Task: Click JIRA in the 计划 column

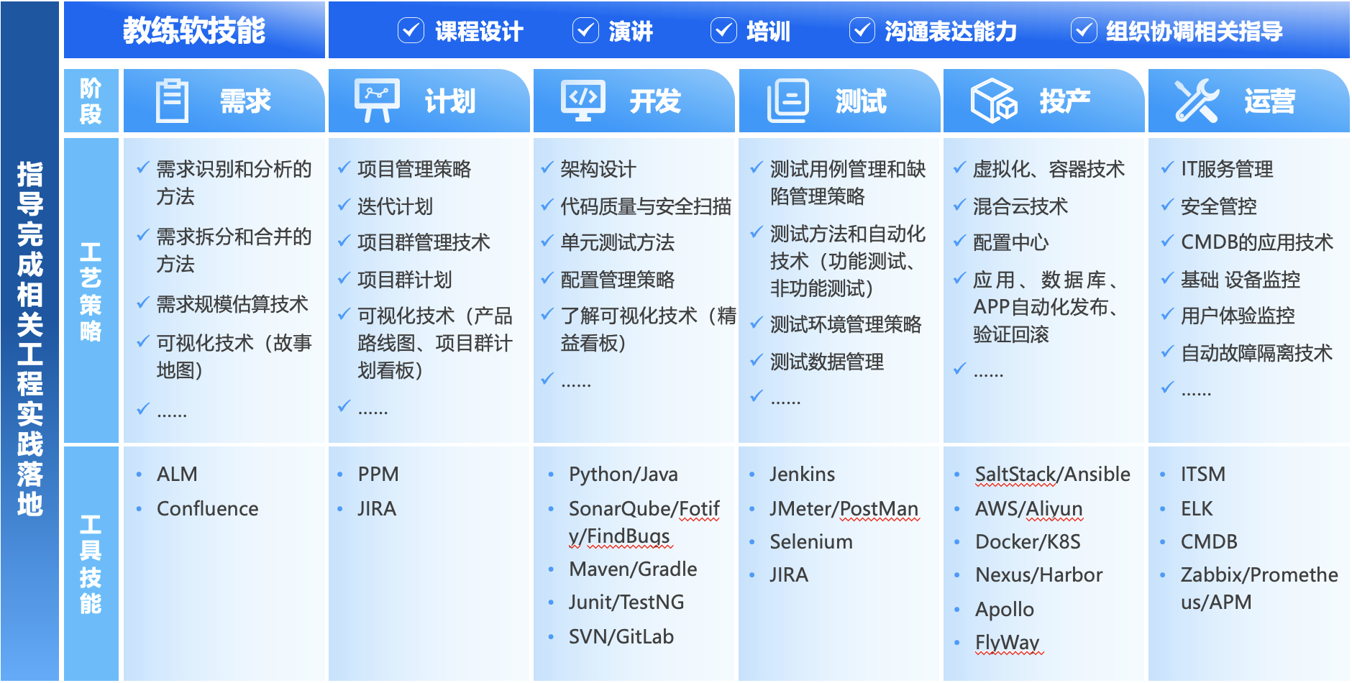Action: click(x=377, y=509)
